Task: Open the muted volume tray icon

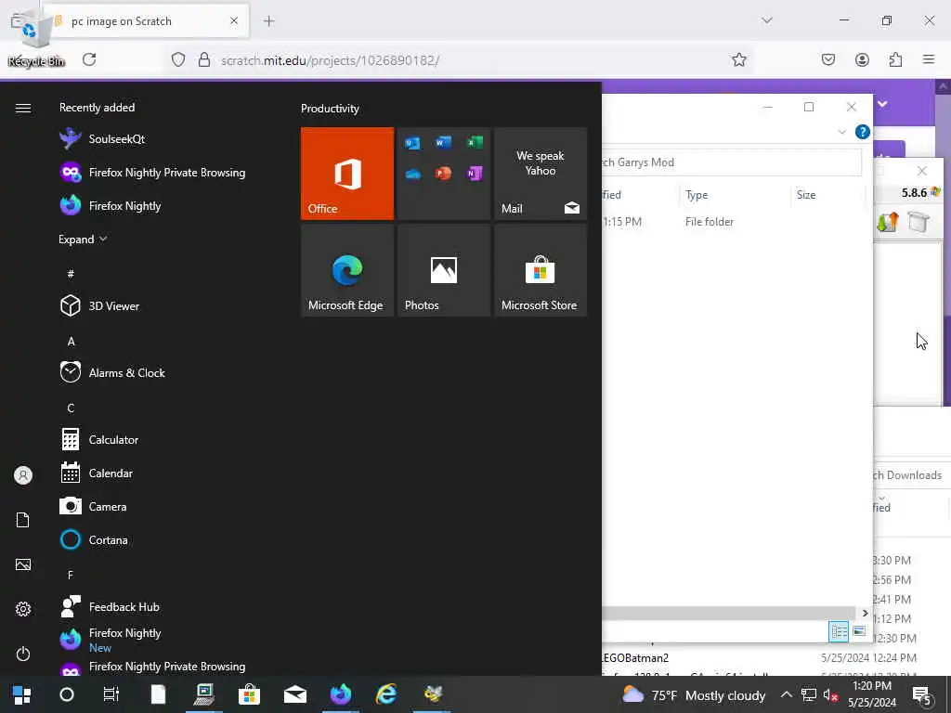Action: [830, 694]
